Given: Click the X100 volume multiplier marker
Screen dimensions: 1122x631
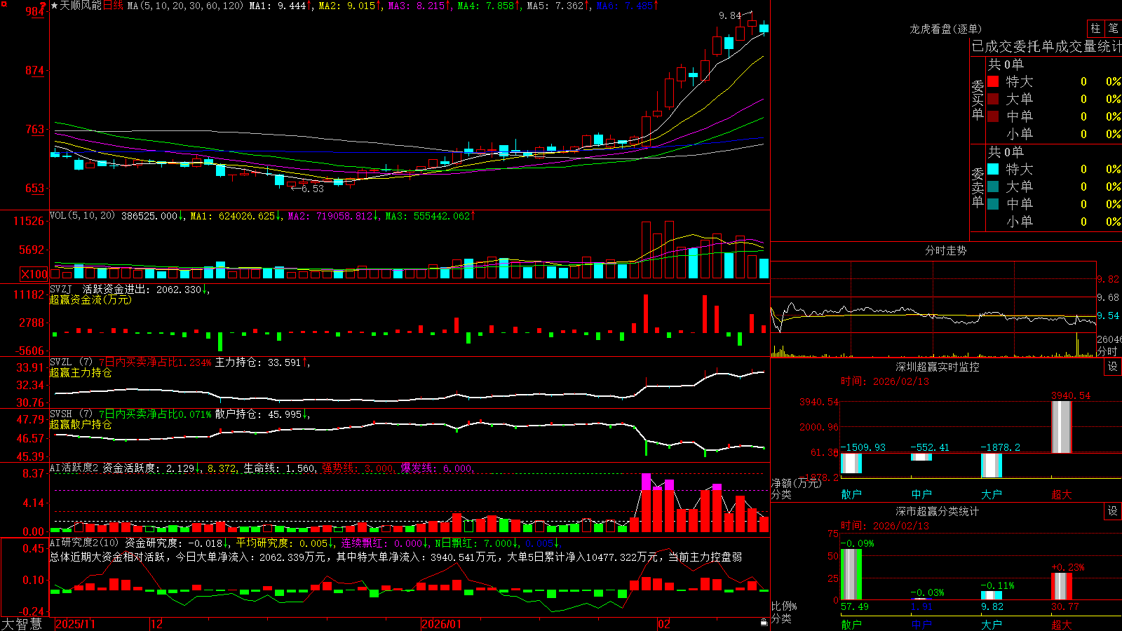Looking at the screenshot, I should pyautogui.click(x=34, y=274).
